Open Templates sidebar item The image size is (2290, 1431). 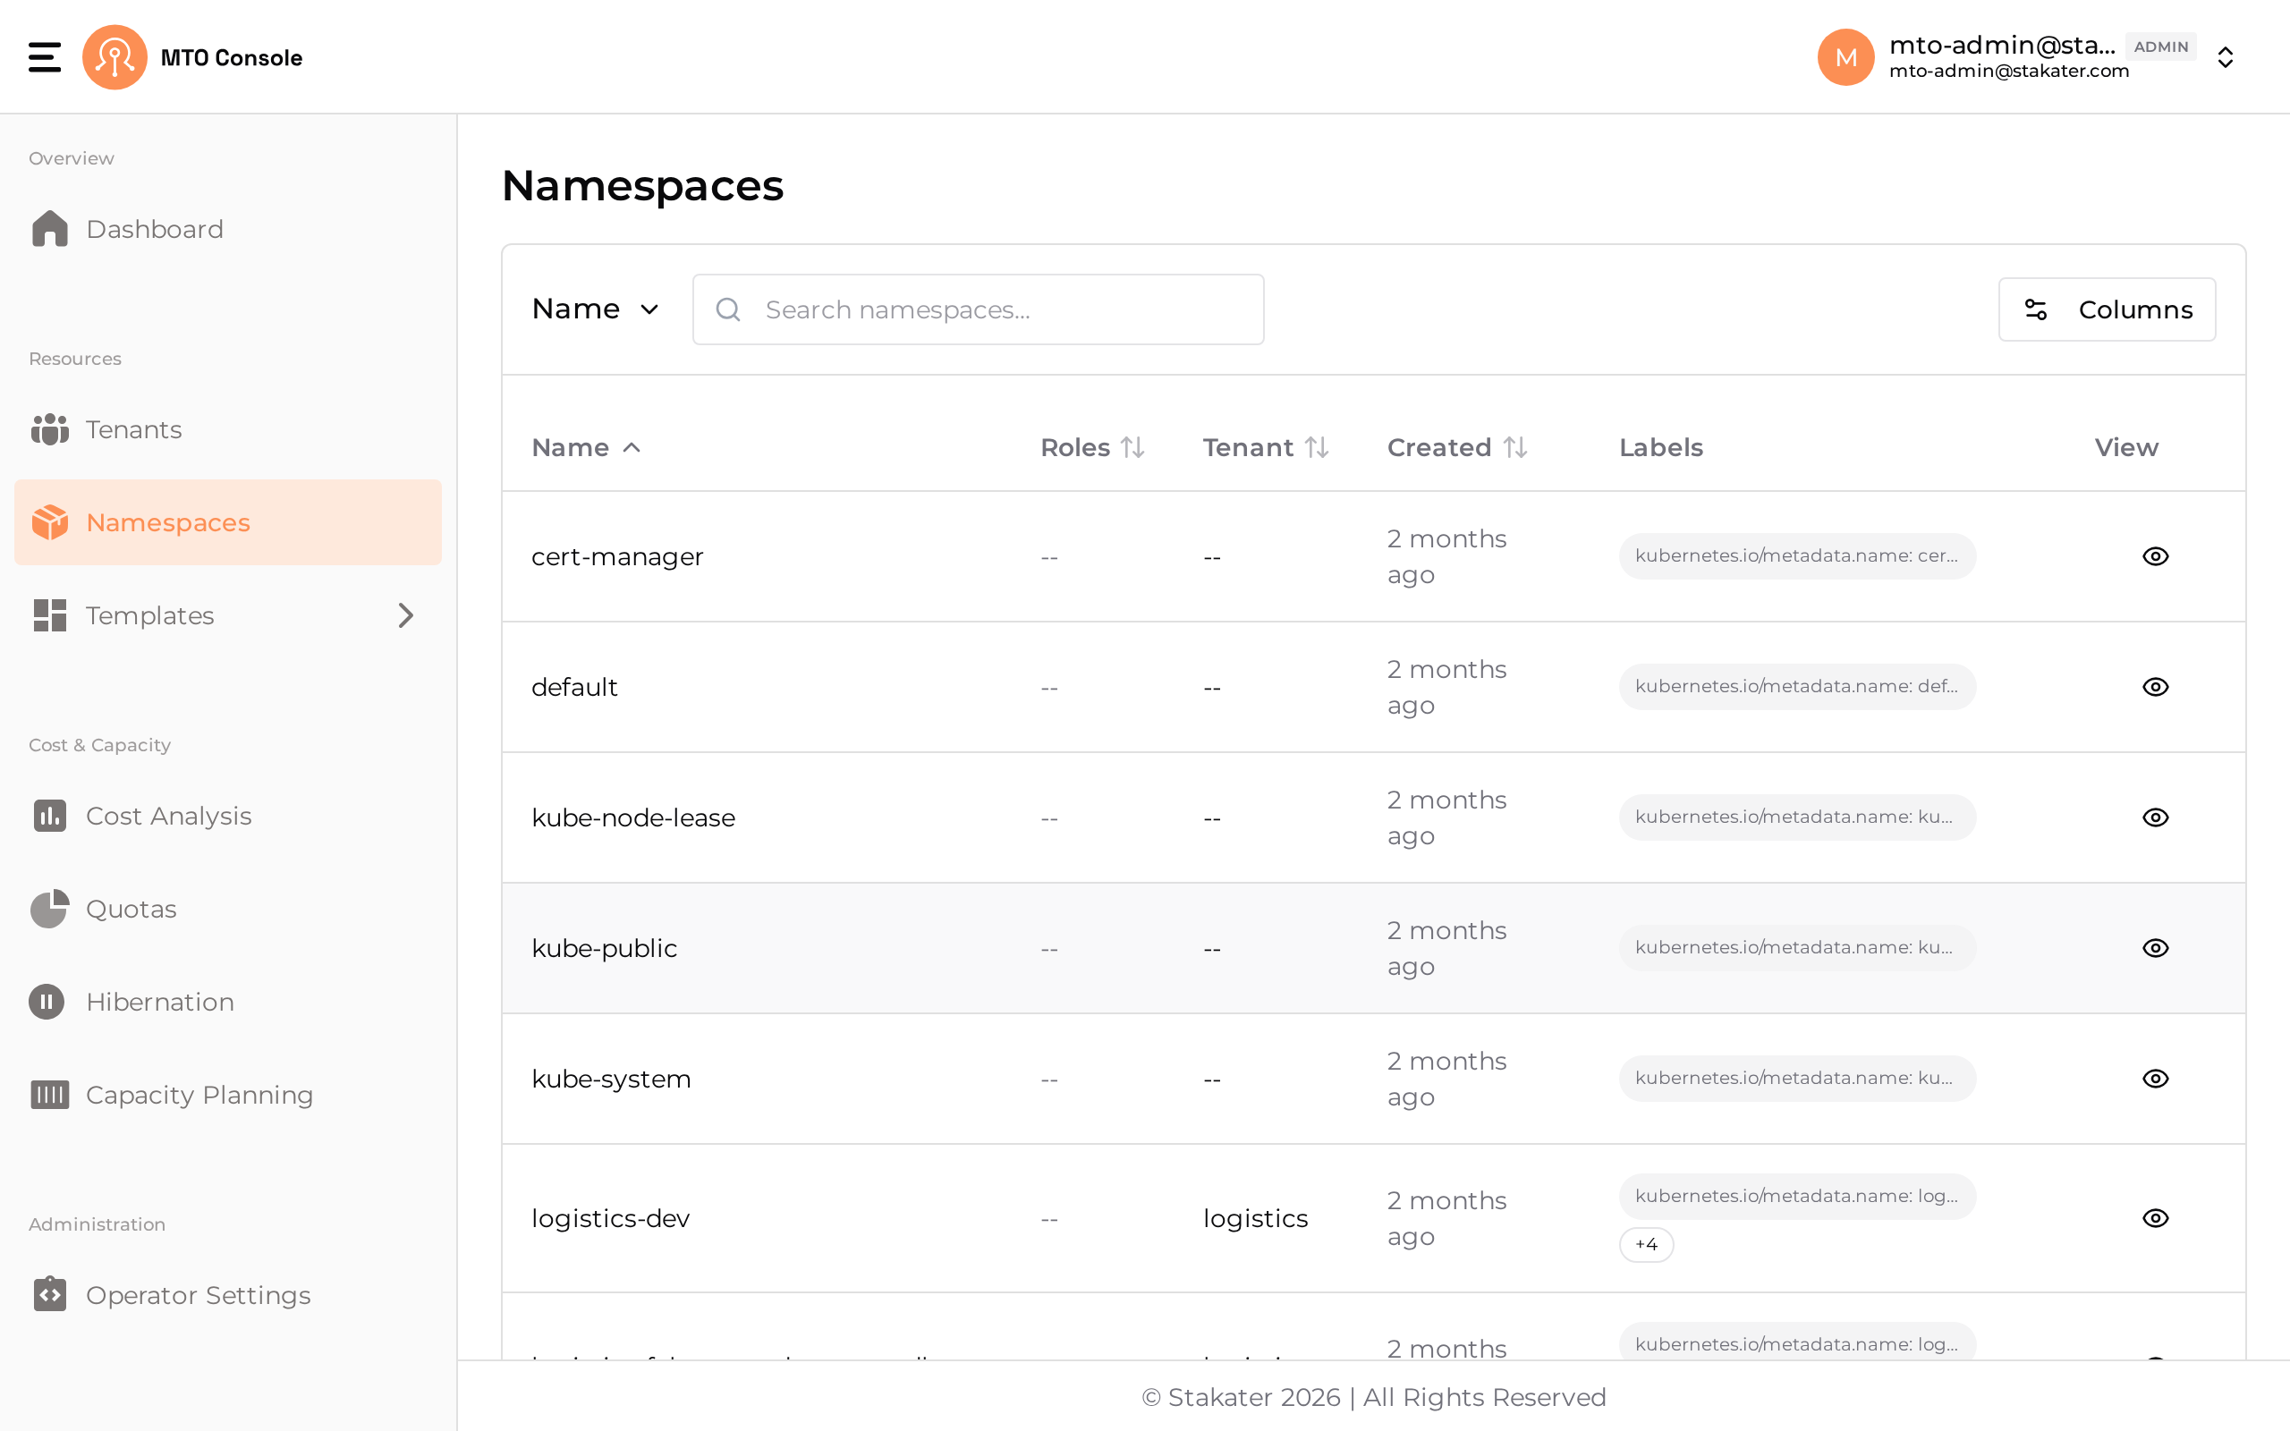pos(228,615)
